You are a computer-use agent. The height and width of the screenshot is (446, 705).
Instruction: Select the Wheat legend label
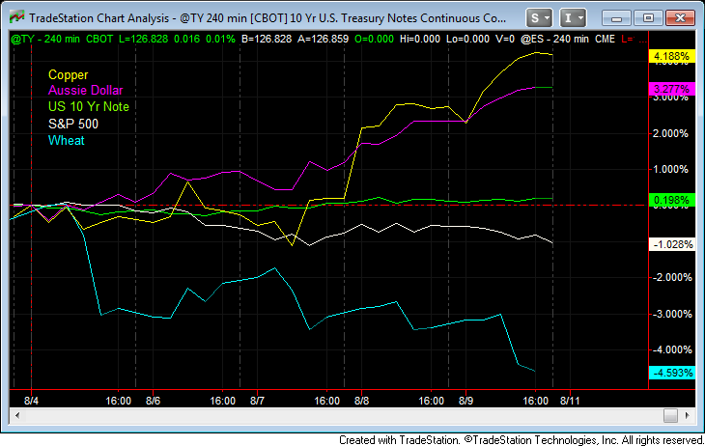(x=67, y=140)
